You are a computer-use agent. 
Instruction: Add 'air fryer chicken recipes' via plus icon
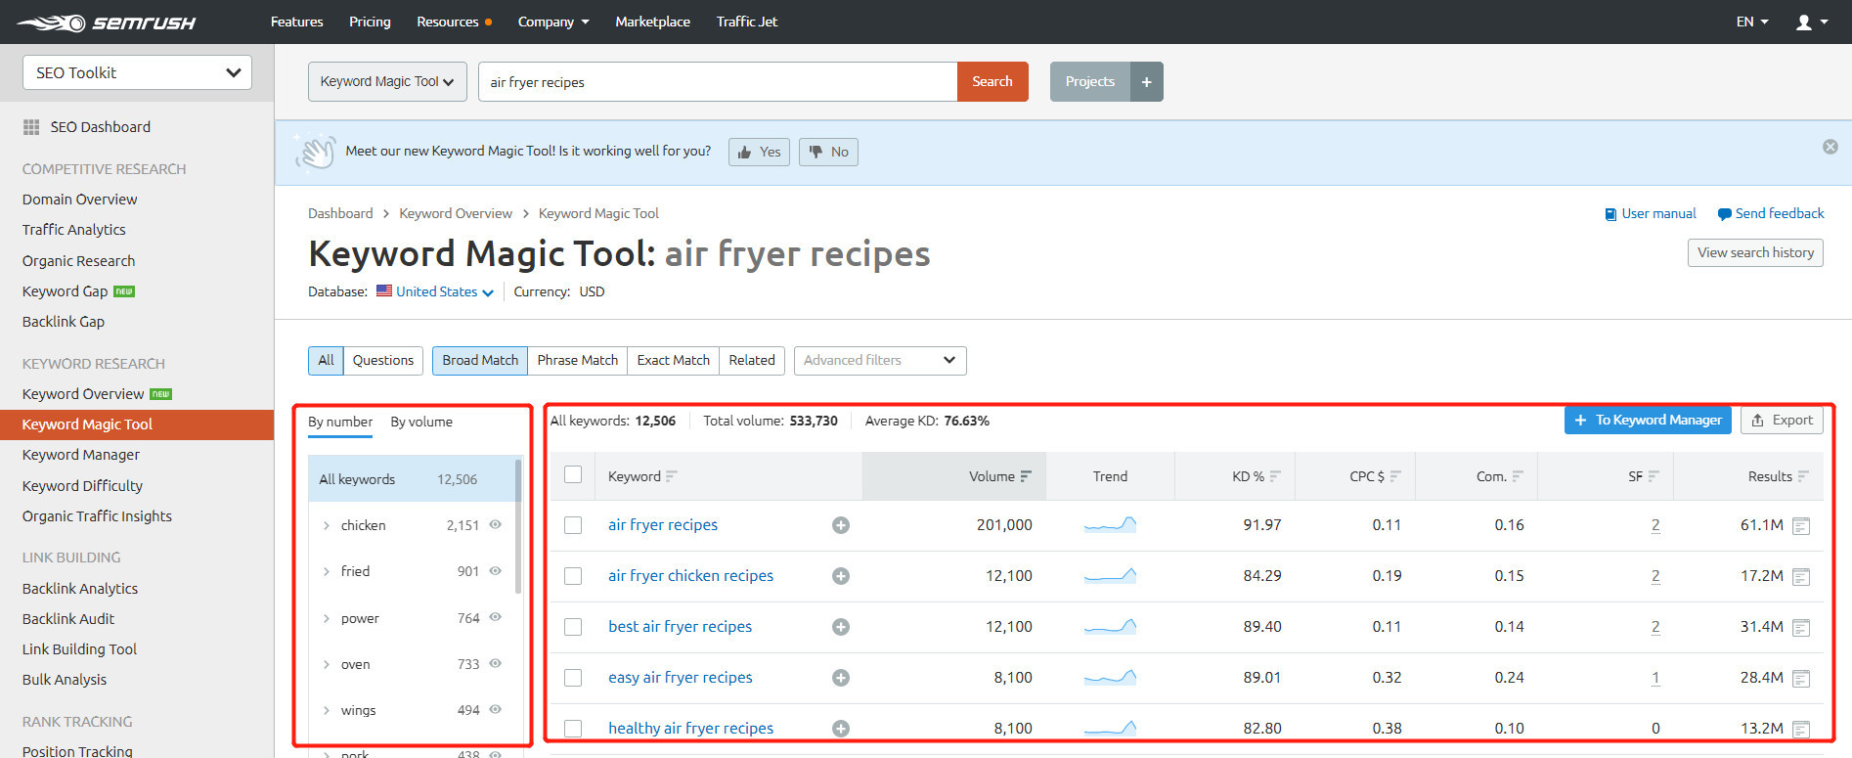pos(840,576)
